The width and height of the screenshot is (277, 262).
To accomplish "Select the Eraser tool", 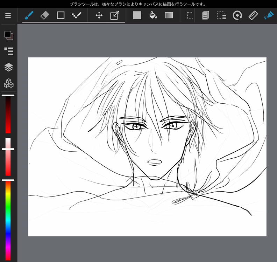I will pos(45,15).
